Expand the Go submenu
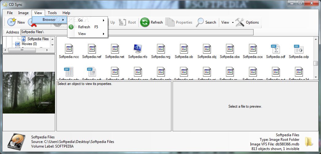The width and height of the screenshot is (321, 154). (x=88, y=20)
